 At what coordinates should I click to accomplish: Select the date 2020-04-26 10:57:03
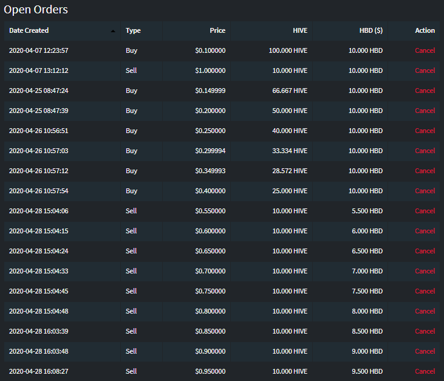coord(38,151)
